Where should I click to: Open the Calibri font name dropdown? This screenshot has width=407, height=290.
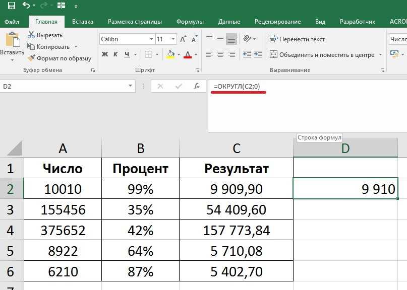(x=151, y=39)
